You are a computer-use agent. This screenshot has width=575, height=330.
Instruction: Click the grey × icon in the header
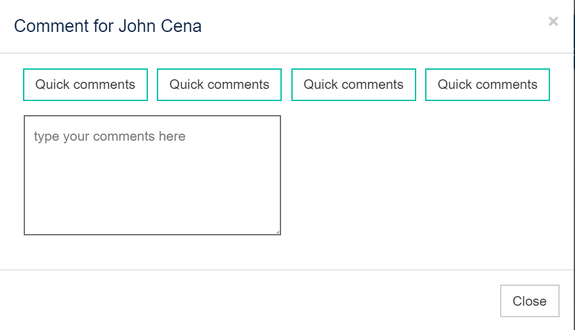[553, 21]
